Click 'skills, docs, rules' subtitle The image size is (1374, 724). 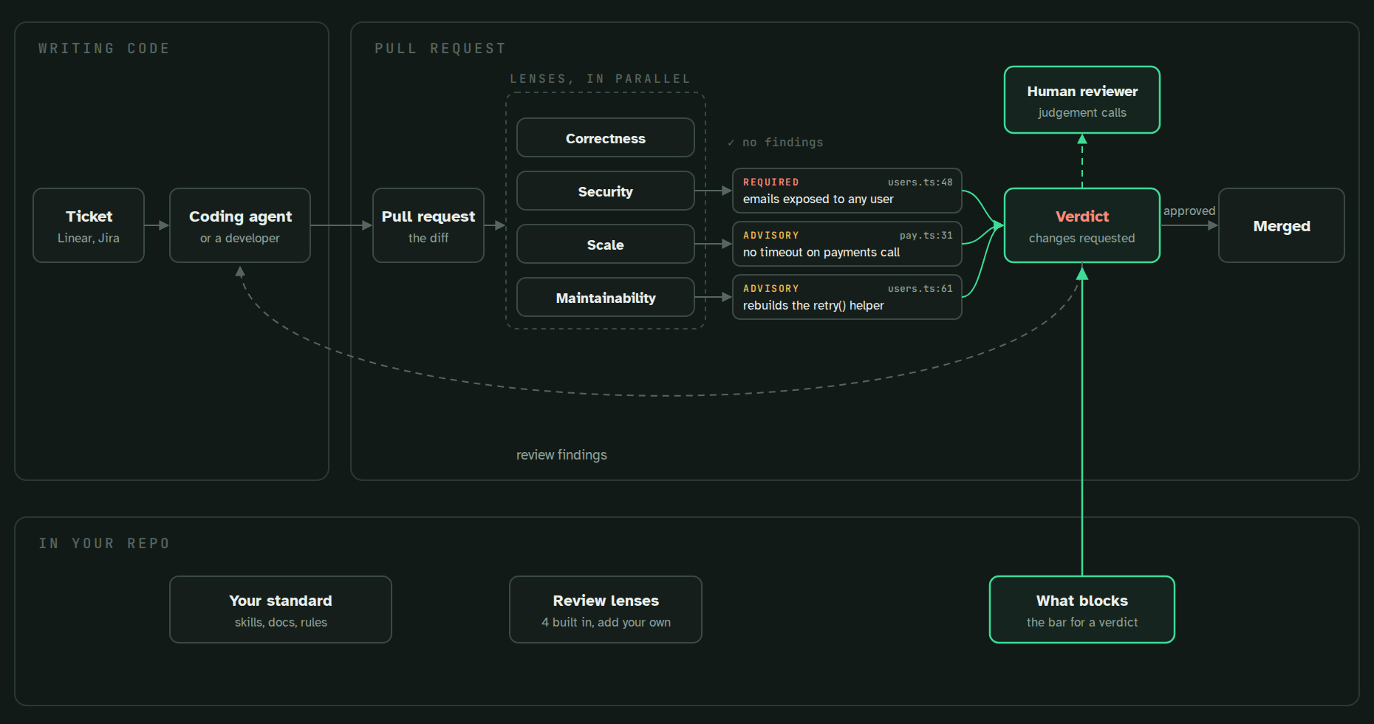pyautogui.click(x=281, y=622)
